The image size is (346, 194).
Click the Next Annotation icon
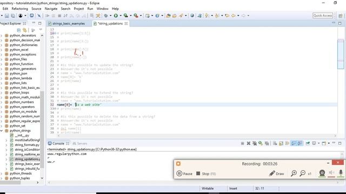[x=207, y=16]
